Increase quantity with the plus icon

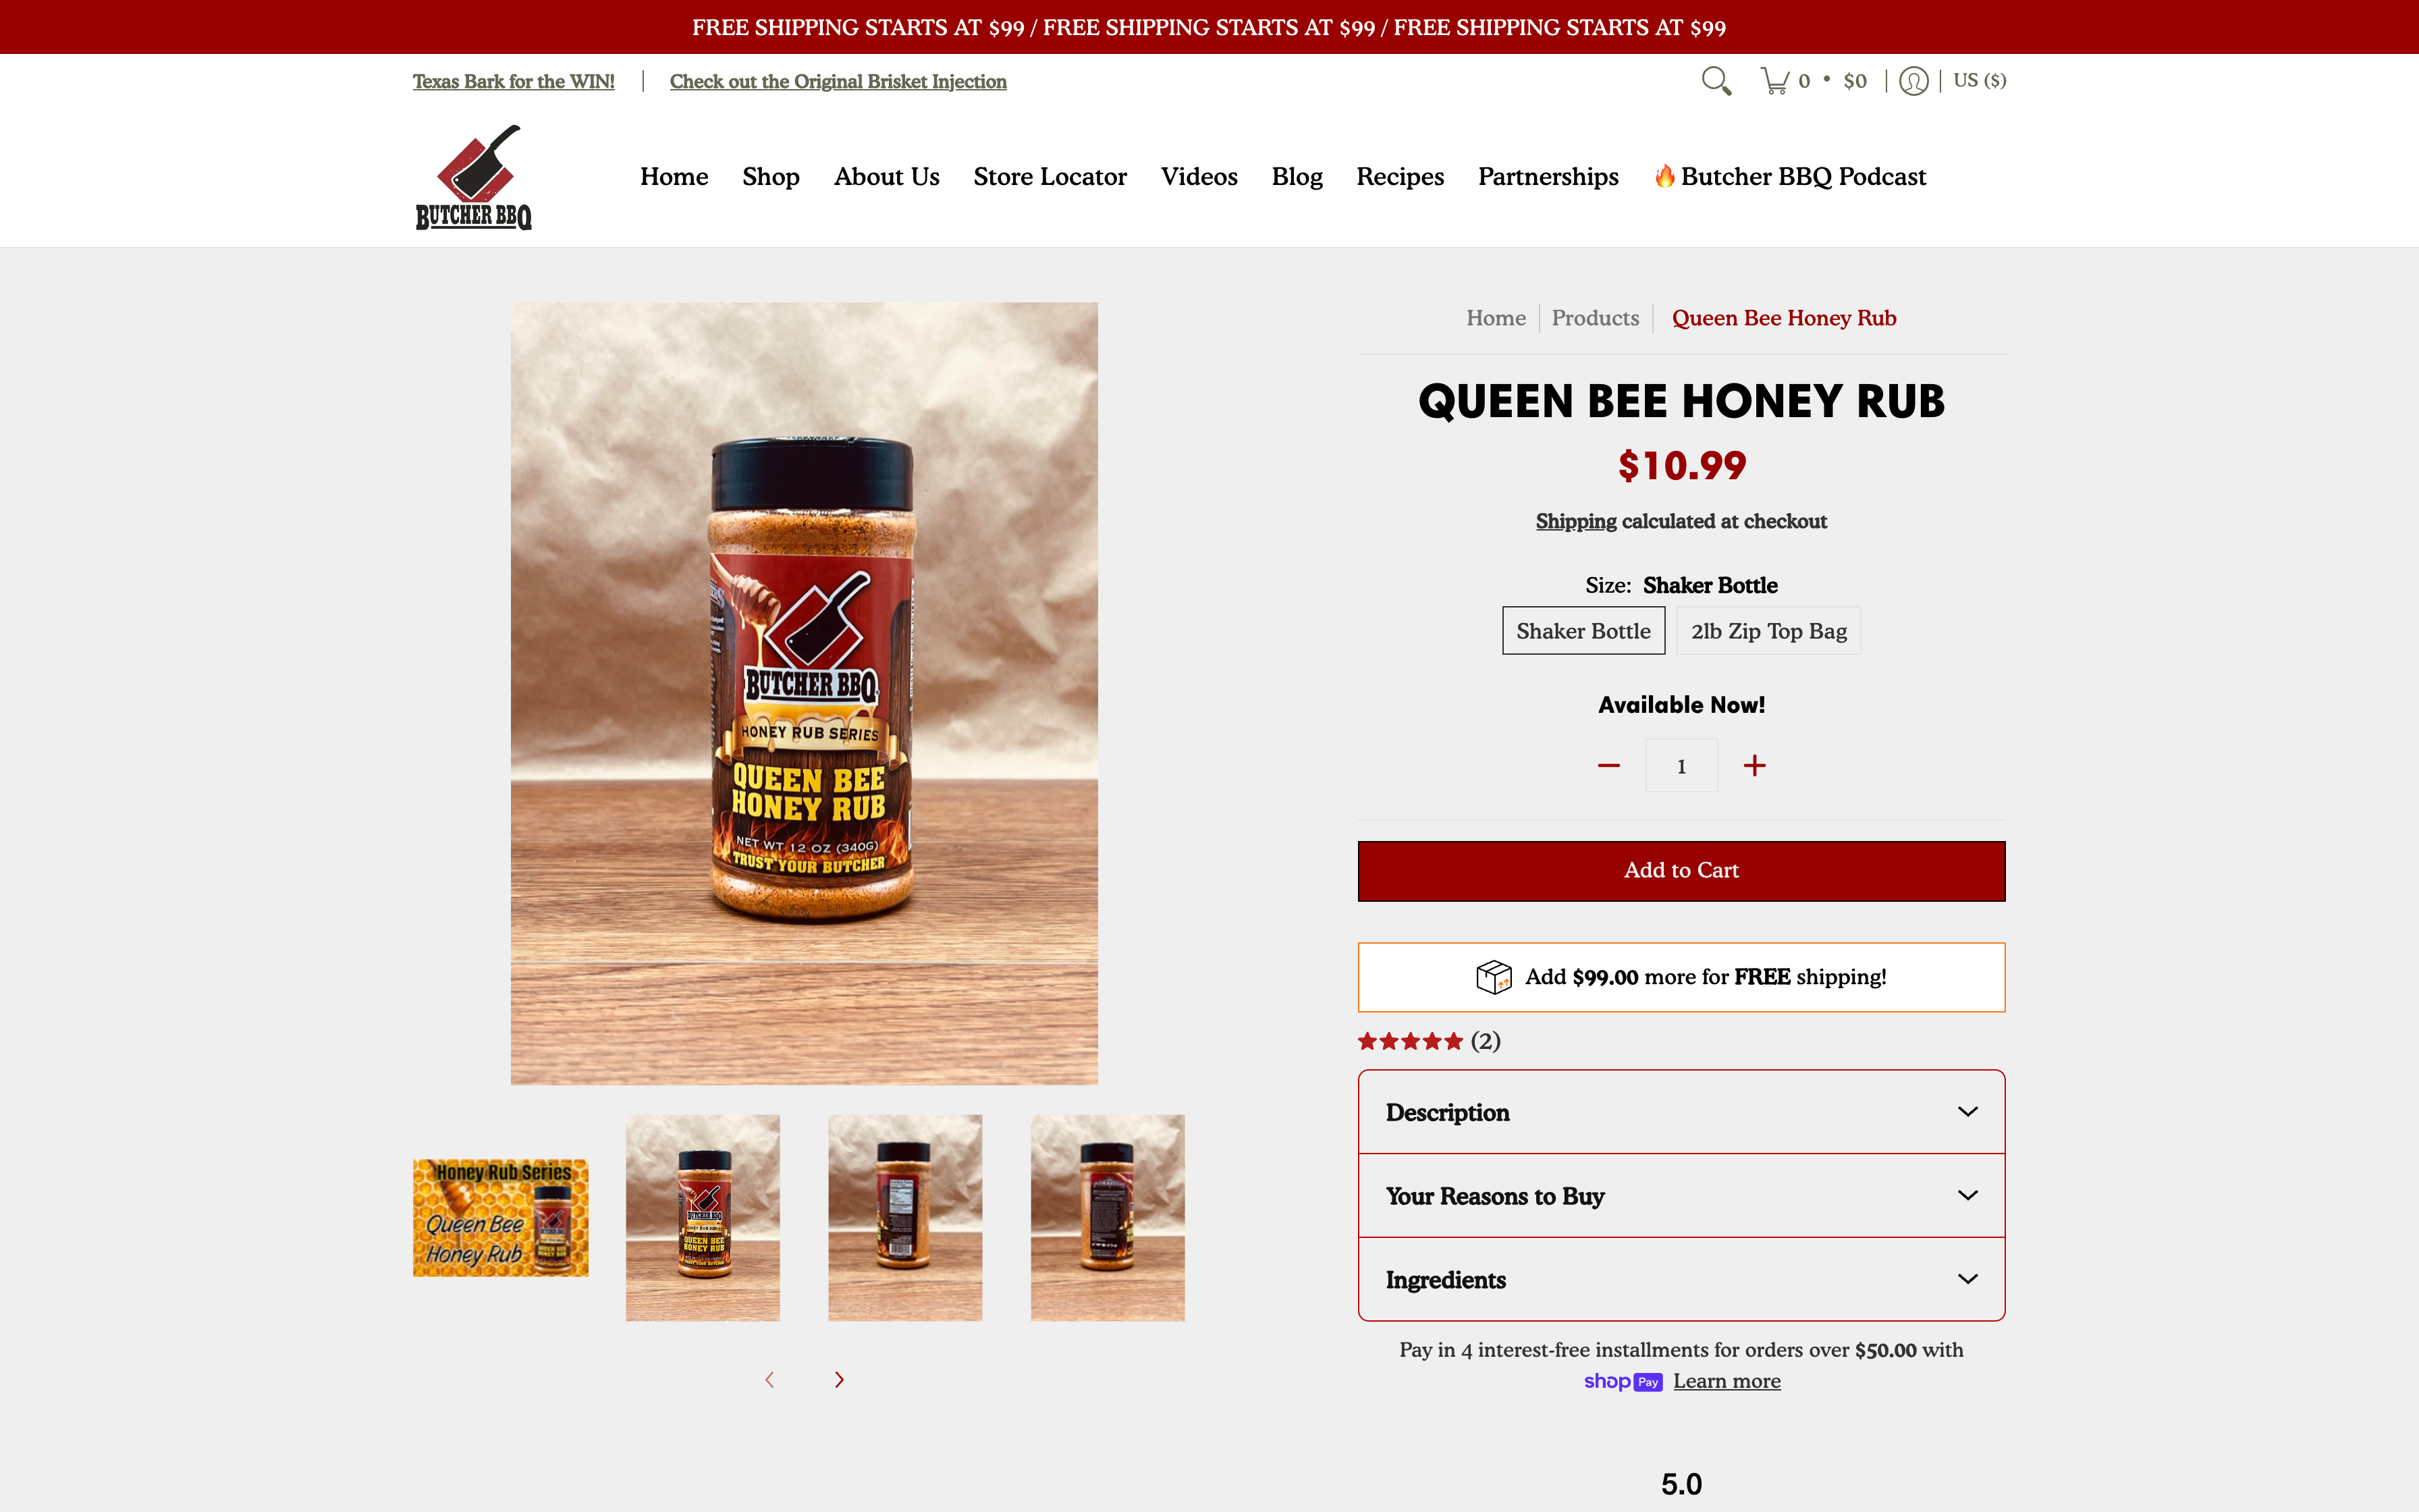tap(1754, 766)
